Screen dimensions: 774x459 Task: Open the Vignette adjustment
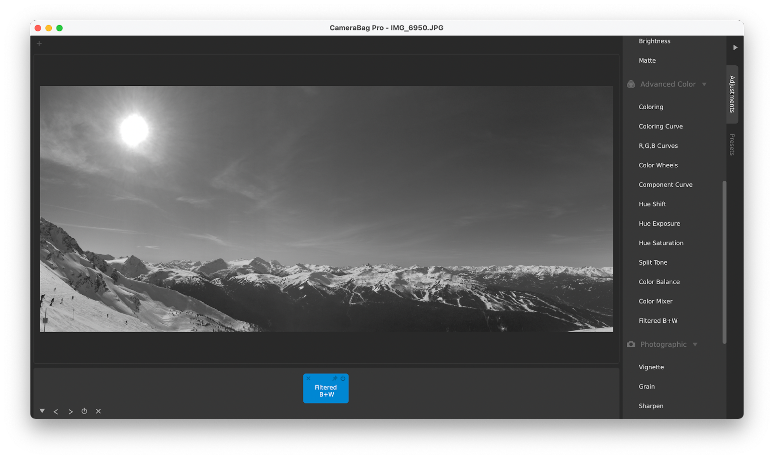651,367
